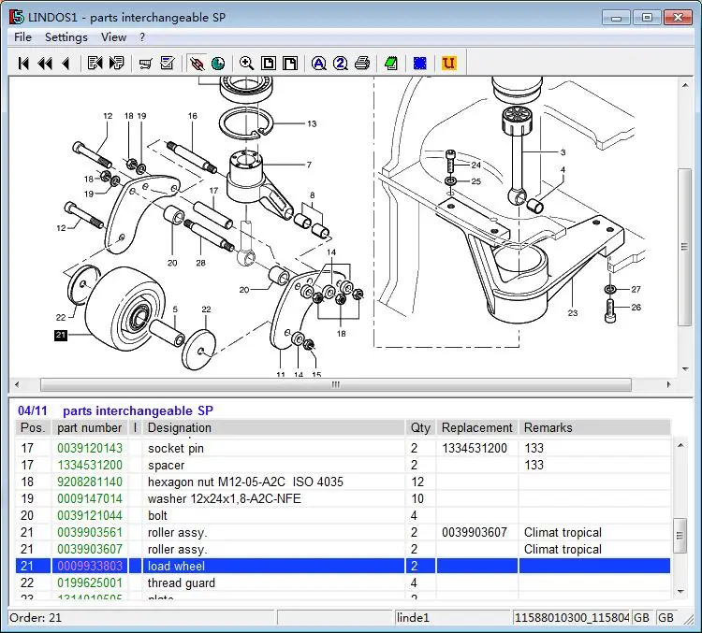Open the View menu

[113, 37]
